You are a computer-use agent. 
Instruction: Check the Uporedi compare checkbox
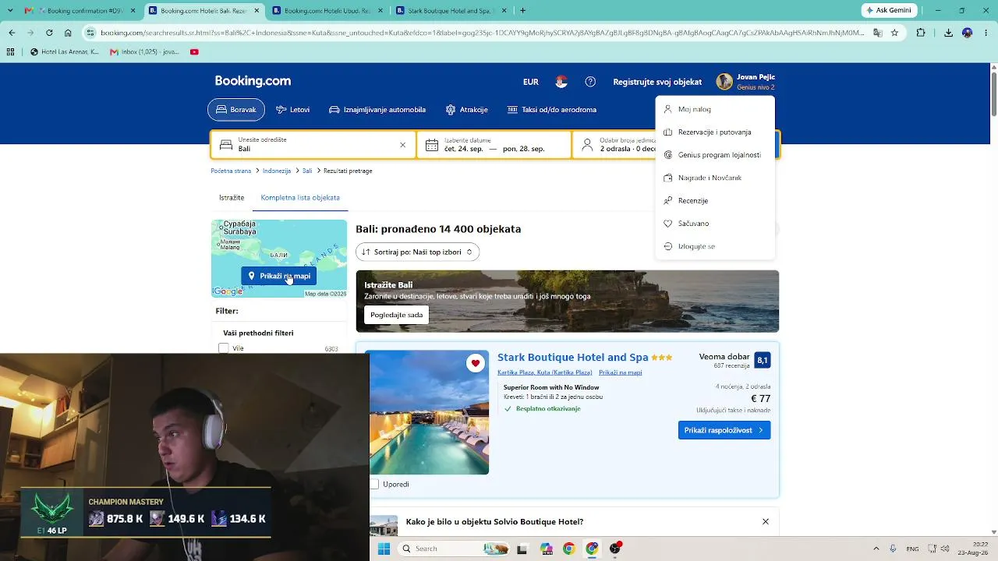tap(374, 484)
